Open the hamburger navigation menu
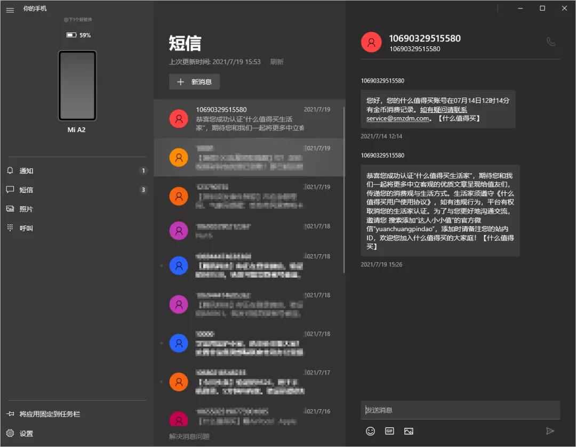Image resolution: width=576 pixels, height=447 pixels. click(x=10, y=10)
